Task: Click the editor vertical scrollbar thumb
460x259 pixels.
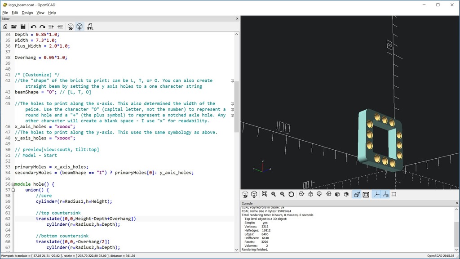Action: point(237,107)
